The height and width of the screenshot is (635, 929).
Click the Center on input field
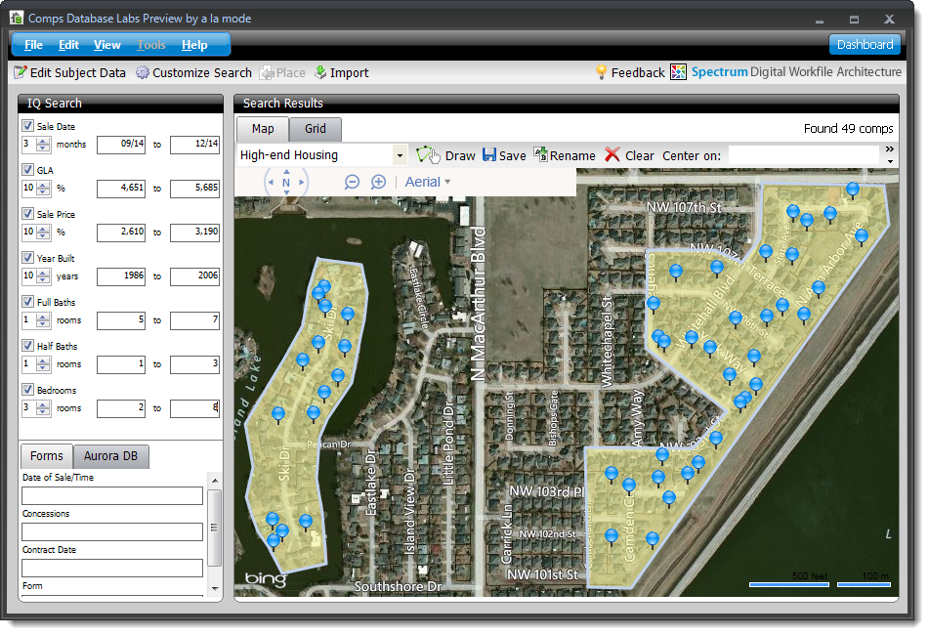click(x=803, y=155)
